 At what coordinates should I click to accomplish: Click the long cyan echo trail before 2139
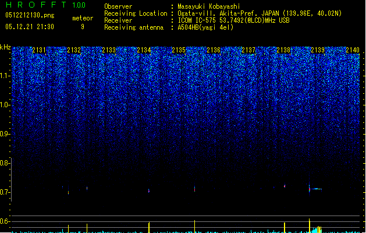point(317,189)
